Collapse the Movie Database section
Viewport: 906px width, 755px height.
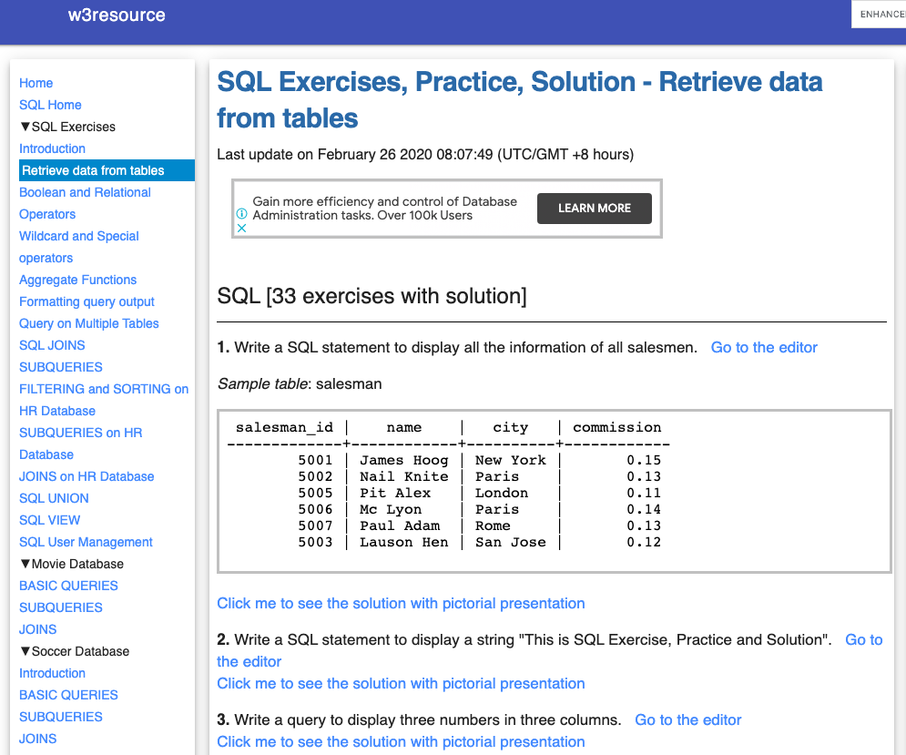tap(25, 564)
